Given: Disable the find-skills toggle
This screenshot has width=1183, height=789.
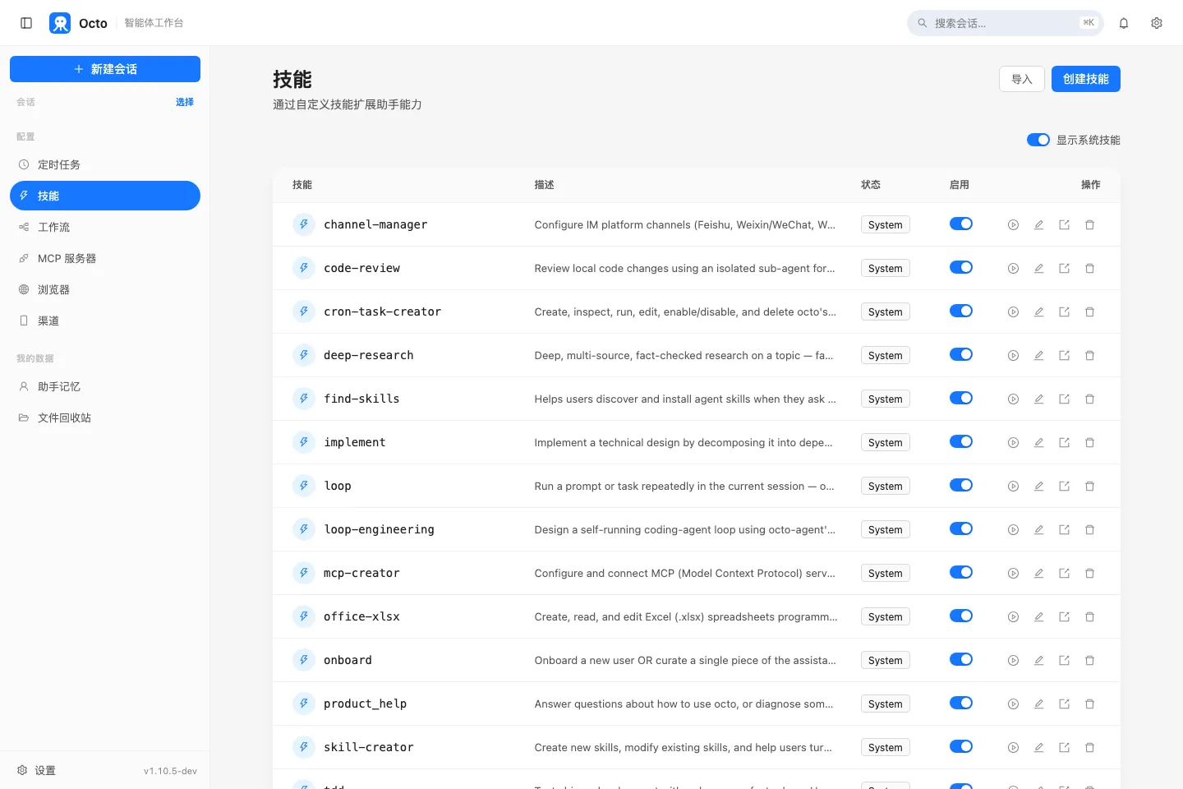Looking at the screenshot, I should pos(960,398).
